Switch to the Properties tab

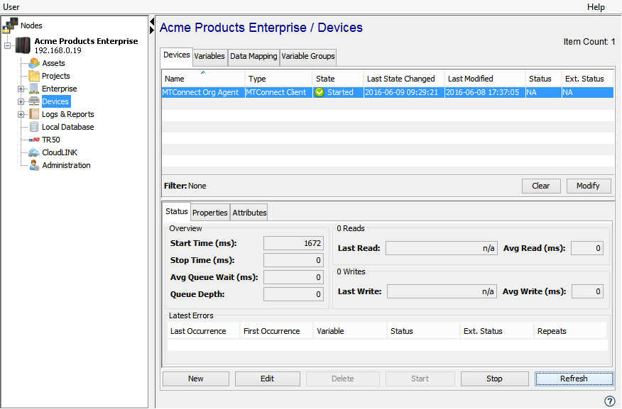click(x=209, y=212)
